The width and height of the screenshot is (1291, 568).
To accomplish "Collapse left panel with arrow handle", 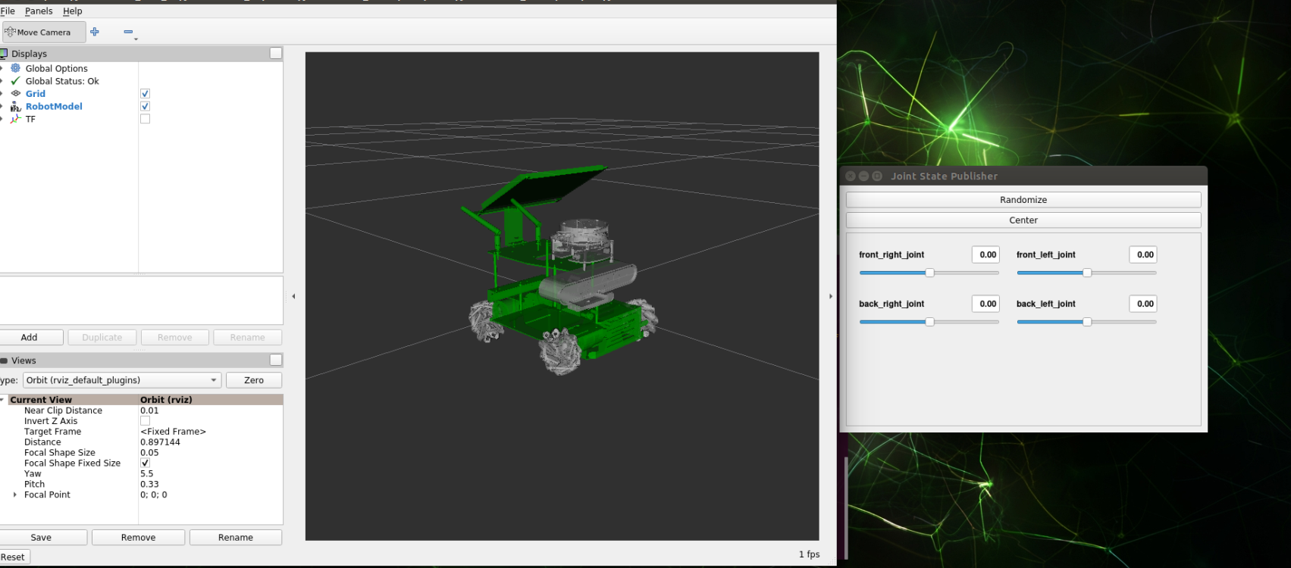I will pos(293,296).
